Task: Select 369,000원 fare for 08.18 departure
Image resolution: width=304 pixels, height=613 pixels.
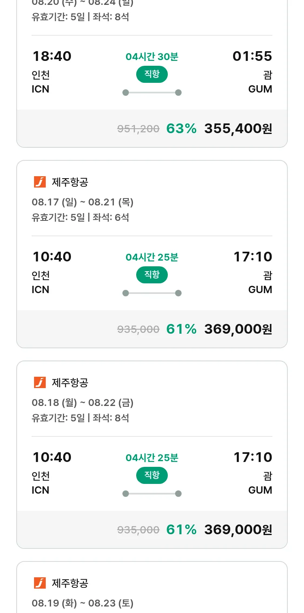Action: click(238, 529)
